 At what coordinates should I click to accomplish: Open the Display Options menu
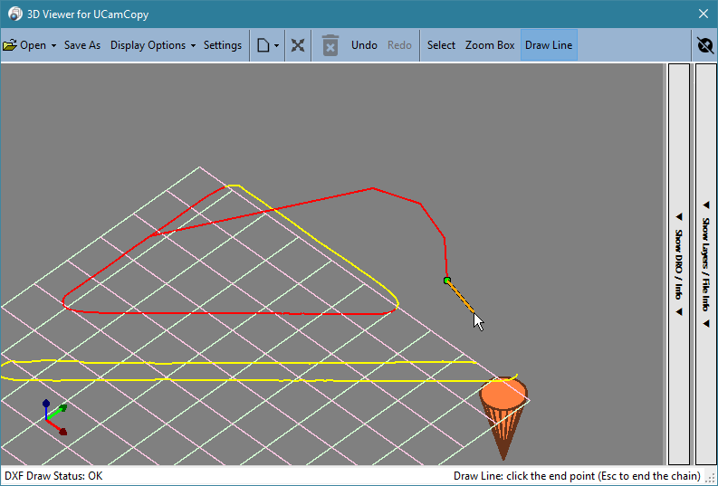(148, 45)
